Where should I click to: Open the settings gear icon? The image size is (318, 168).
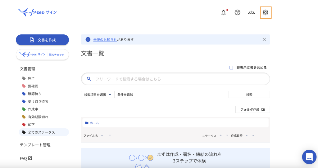[x=266, y=13]
